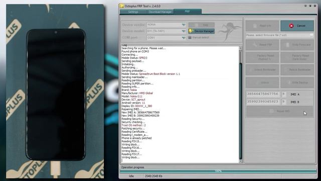
Task: Click the Write Firmware button
Action: (x=297, y=45)
